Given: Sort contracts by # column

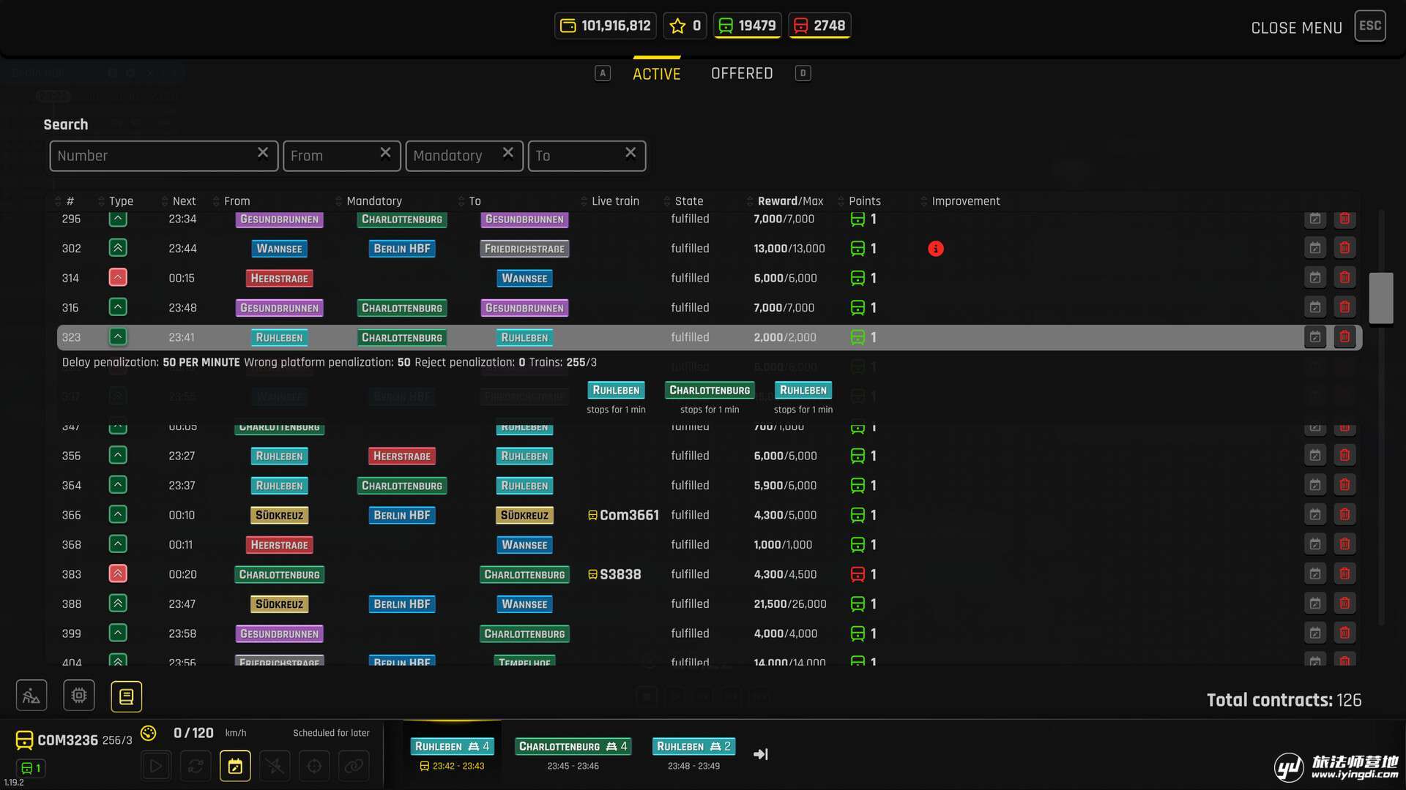Looking at the screenshot, I should pos(64,201).
